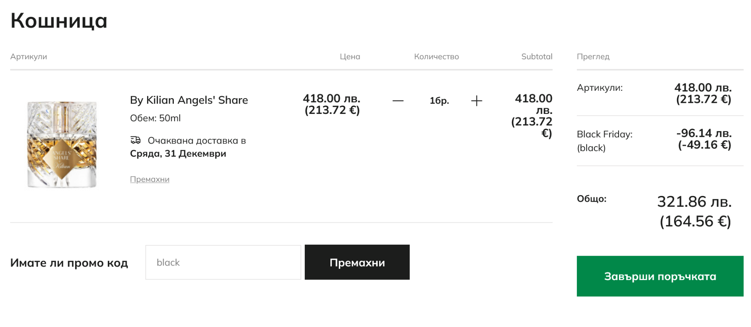751x327 pixels.
Task: Click the Артикули column header of the cart table
Action: [x=29, y=57]
